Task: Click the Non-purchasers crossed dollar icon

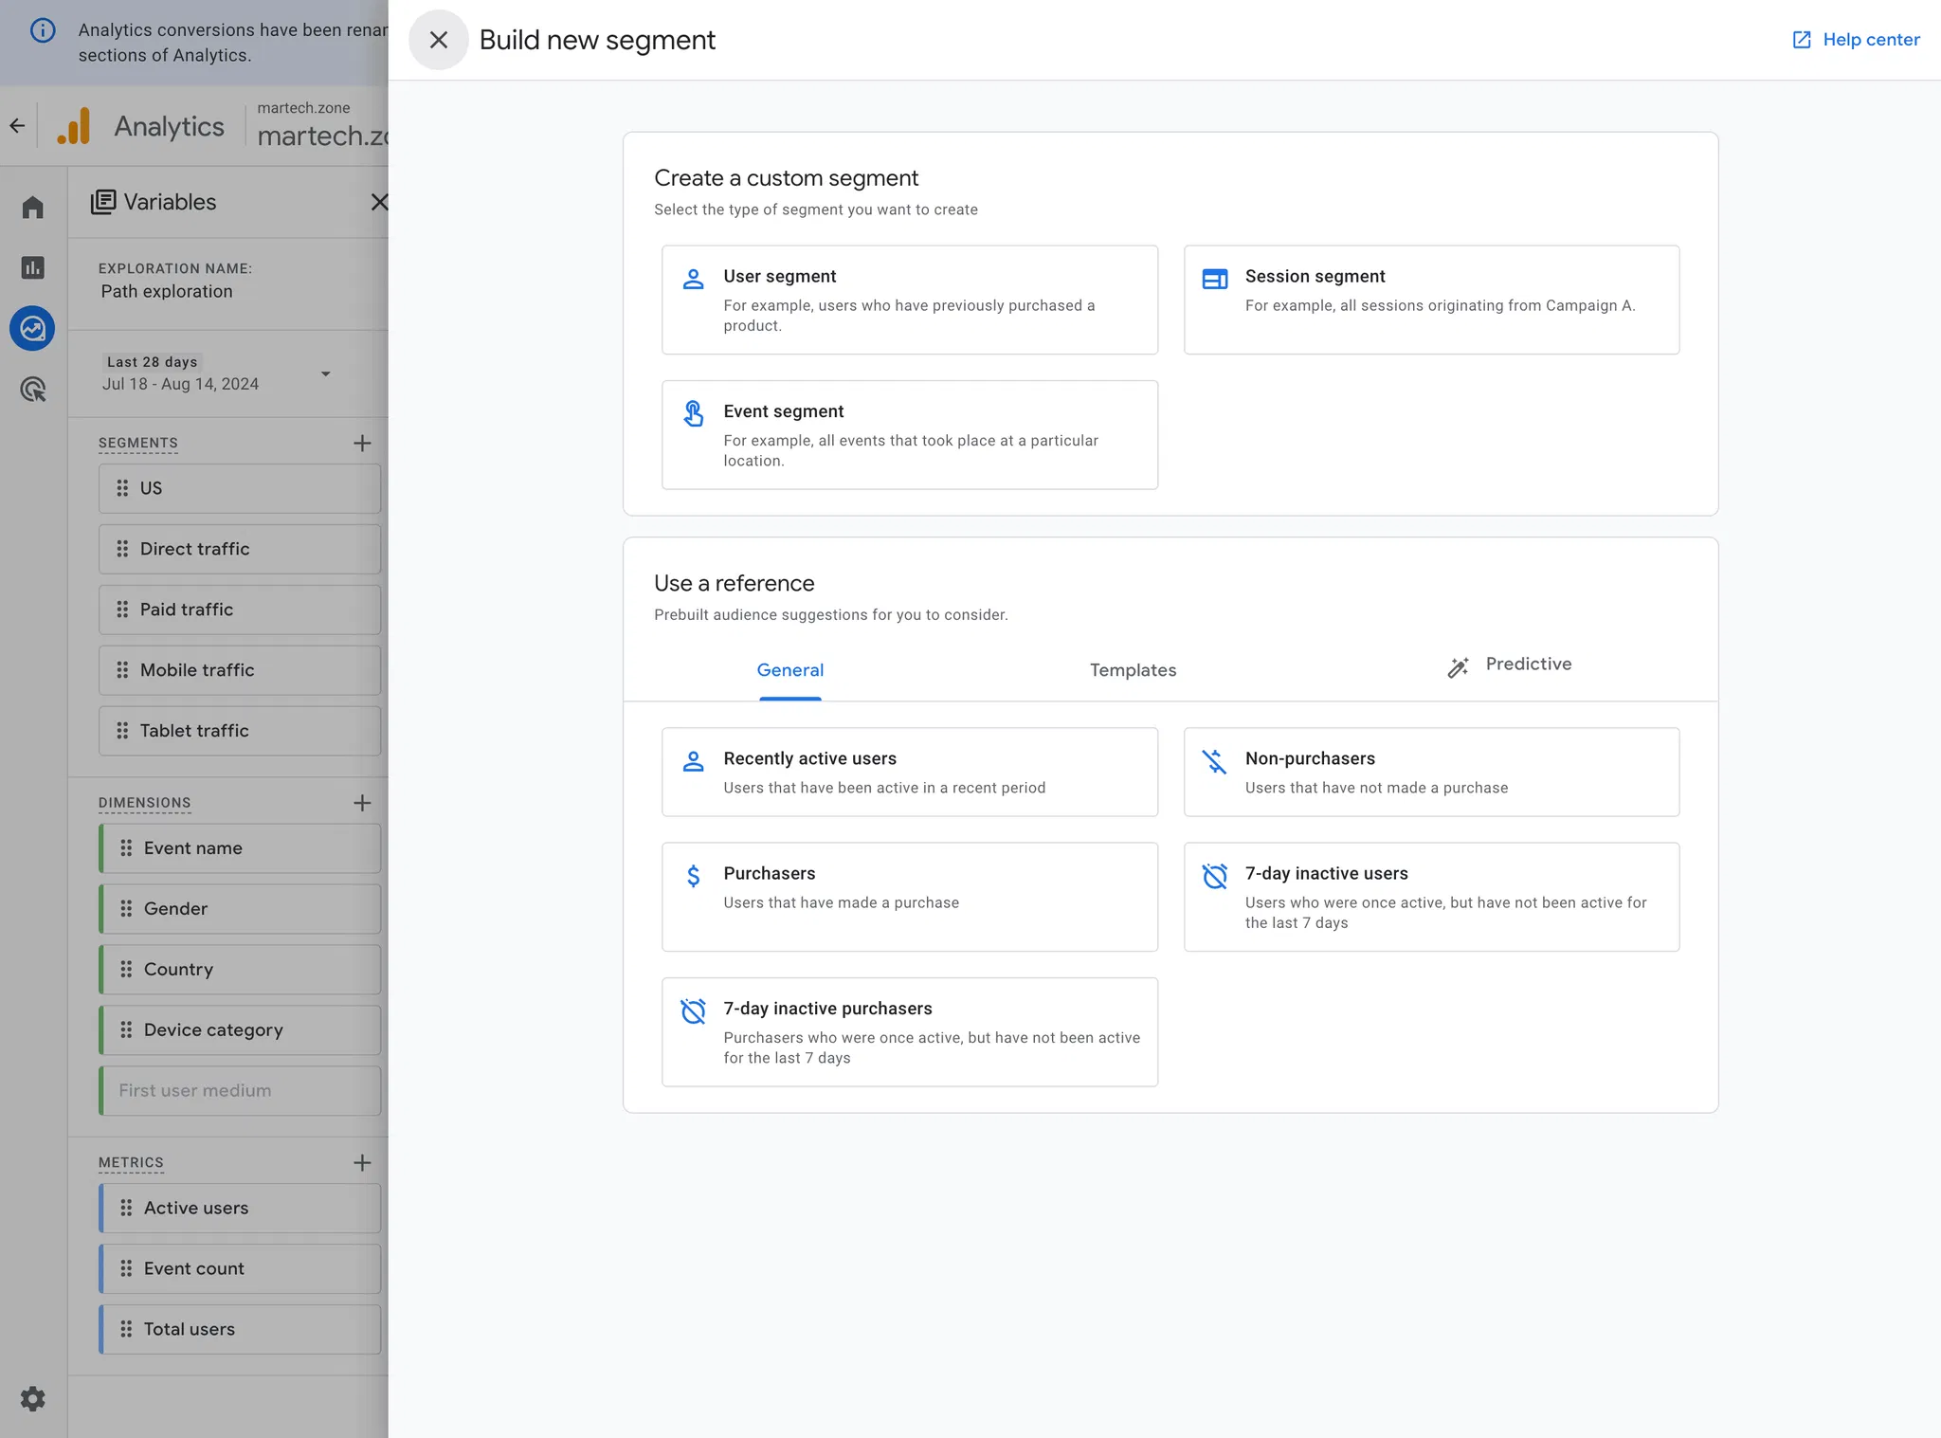Action: coord(1214,761)
